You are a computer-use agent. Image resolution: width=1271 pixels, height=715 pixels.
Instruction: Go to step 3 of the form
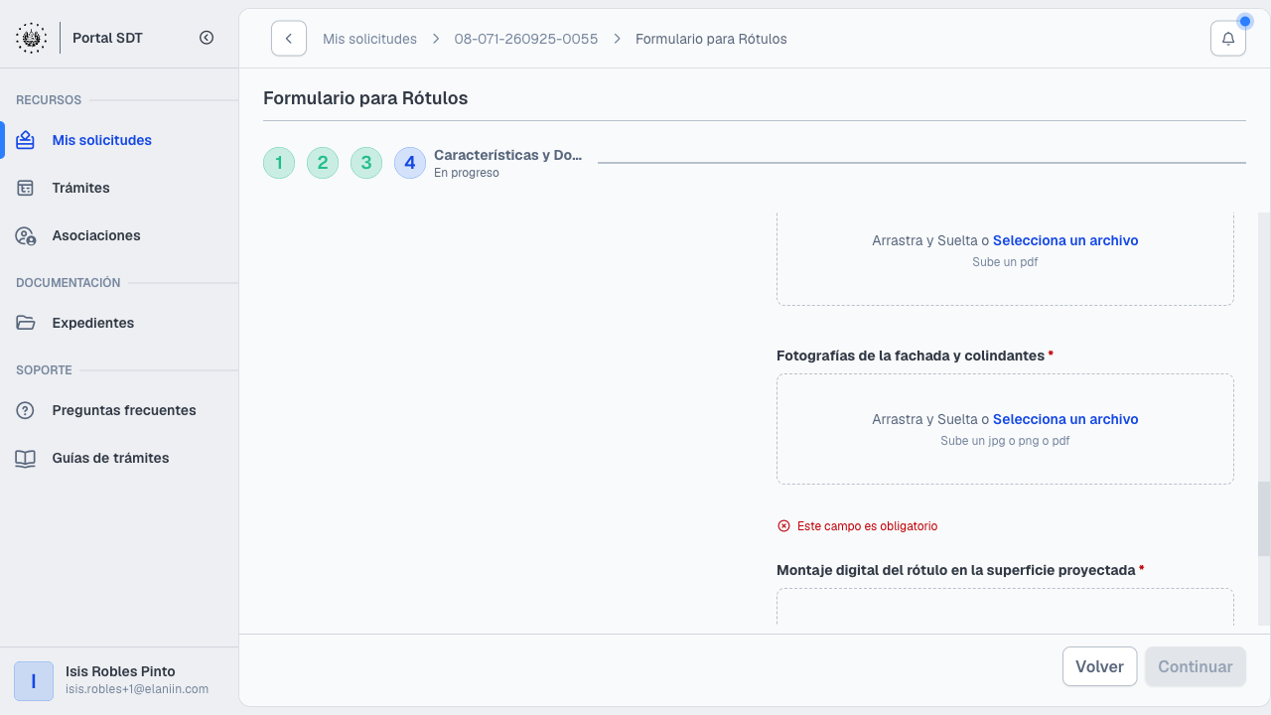366,163
